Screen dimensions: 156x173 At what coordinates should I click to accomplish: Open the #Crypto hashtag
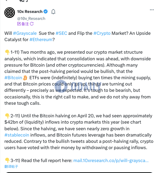[102, 33]
